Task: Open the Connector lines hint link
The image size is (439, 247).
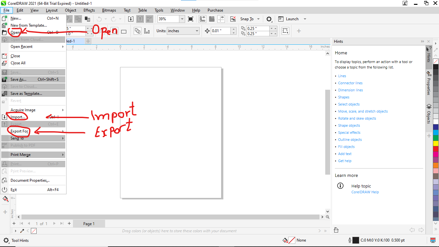Action: pyautogui.click(x=350, y=83)
